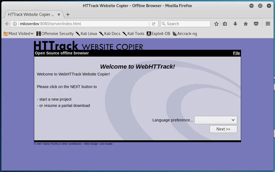Viewport: 275px width, 172px height.
Task: Open the File menu in WebHTTrack
Action: point(236,53)
